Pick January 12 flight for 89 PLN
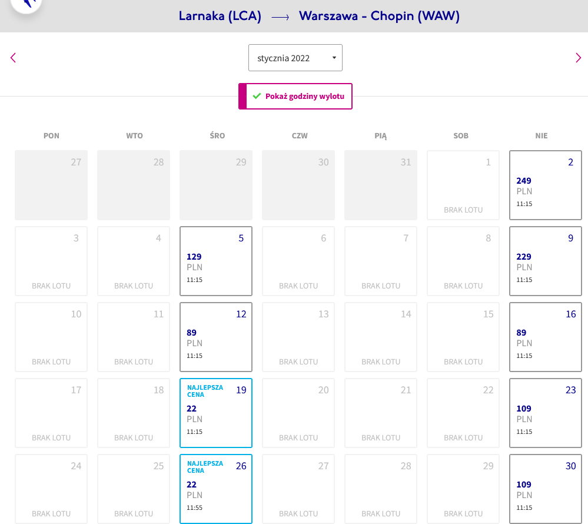The height and width of the screenshot is (524, 588). pos(216,337)
